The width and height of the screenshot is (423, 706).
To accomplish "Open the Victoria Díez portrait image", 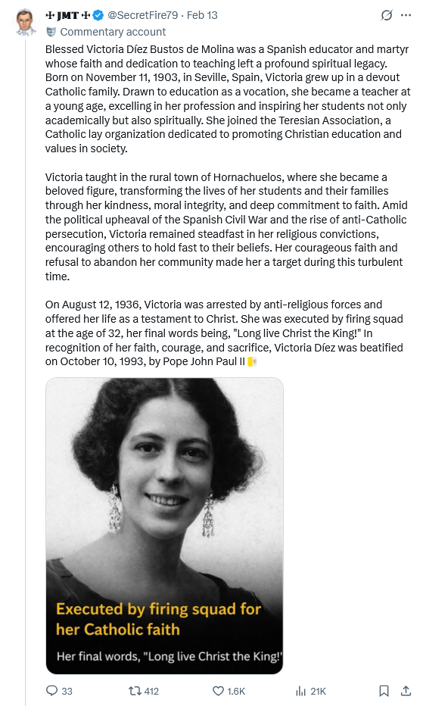I will coord(165,526).
